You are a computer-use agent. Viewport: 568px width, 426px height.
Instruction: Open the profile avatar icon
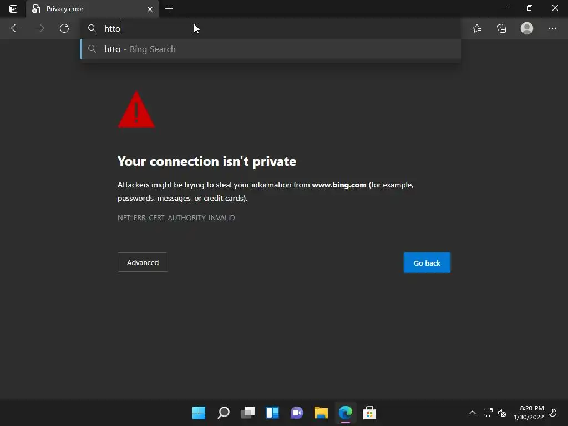tap(527, 28)
